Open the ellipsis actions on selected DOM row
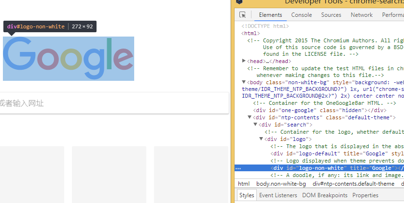The image size is (404, 203). (238, 168)
